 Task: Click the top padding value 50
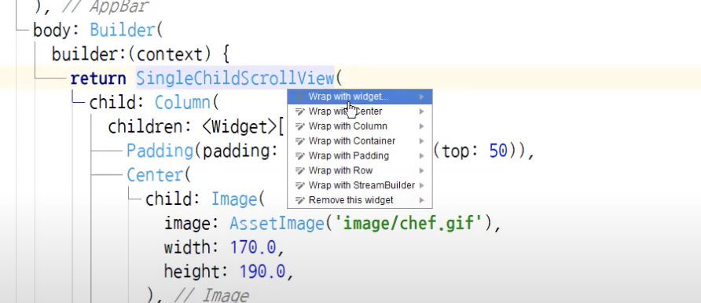pyautogui.click(x=498, y=151)
